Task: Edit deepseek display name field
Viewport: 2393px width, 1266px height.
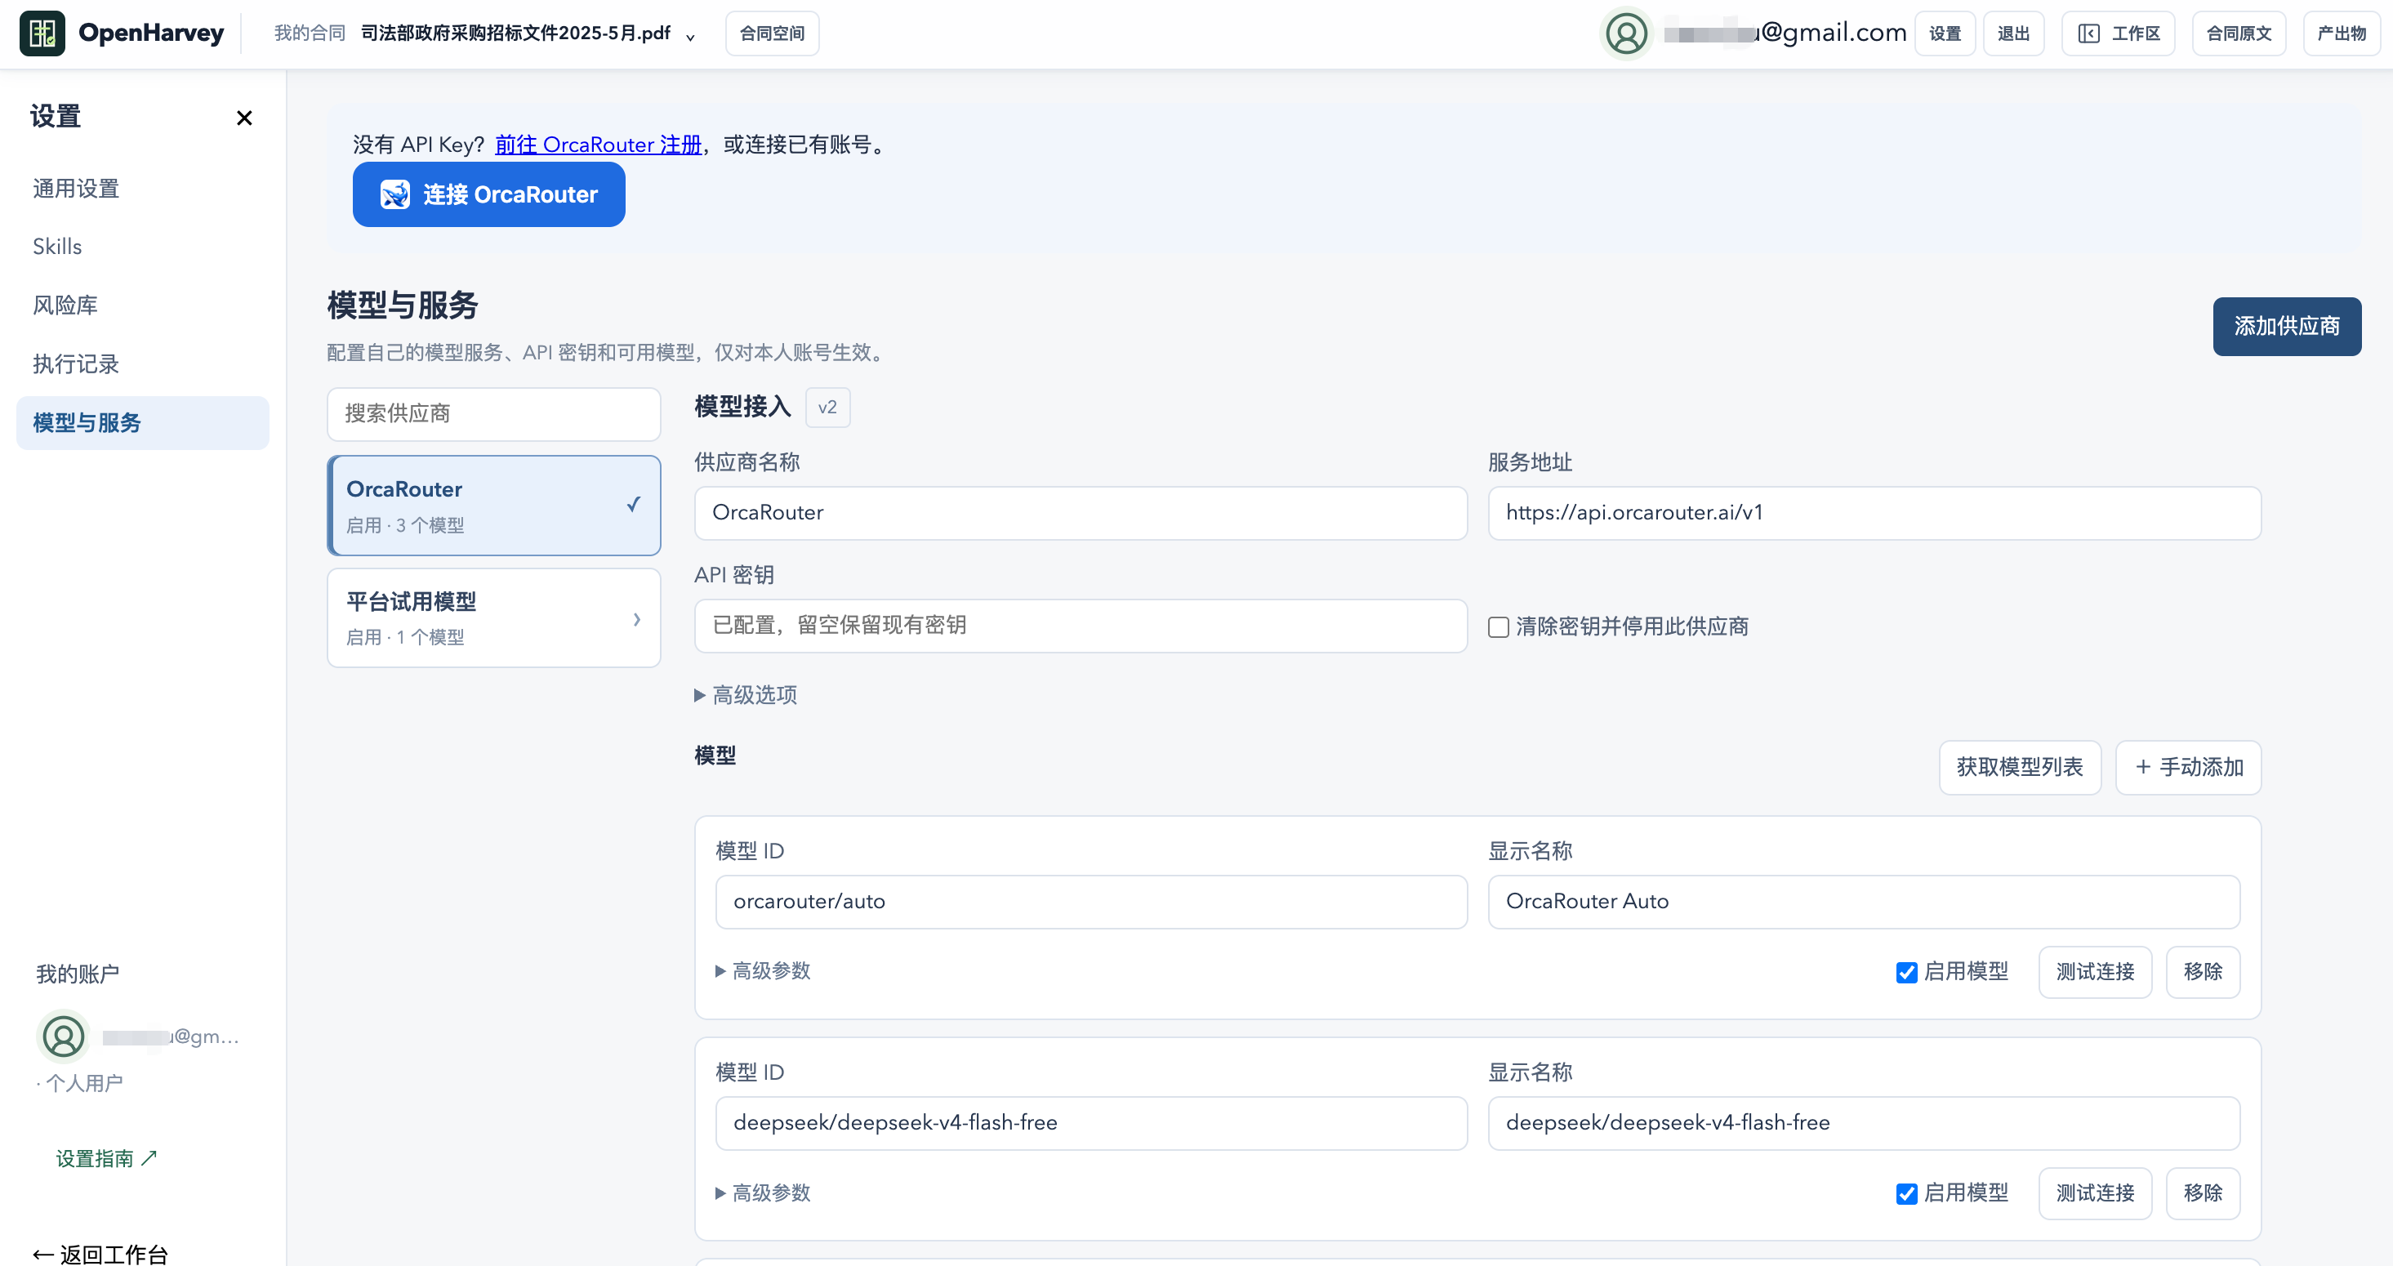Action: (x=1864, y=1123)
